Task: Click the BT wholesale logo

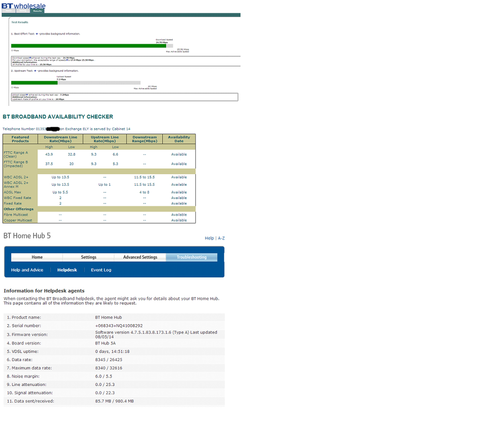Action: [24, 5]
